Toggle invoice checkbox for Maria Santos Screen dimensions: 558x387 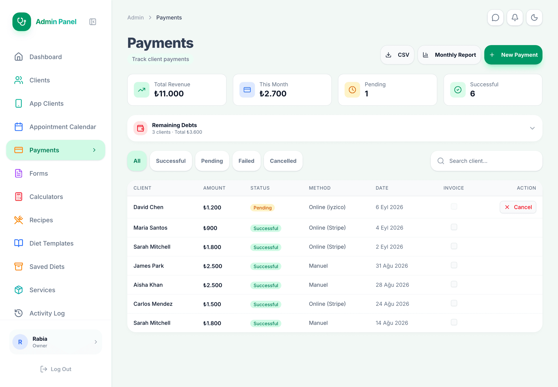(x=454, y=227)
